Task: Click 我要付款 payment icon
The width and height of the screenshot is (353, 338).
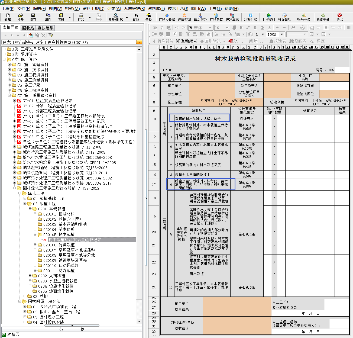Action: tap(250, 17)
